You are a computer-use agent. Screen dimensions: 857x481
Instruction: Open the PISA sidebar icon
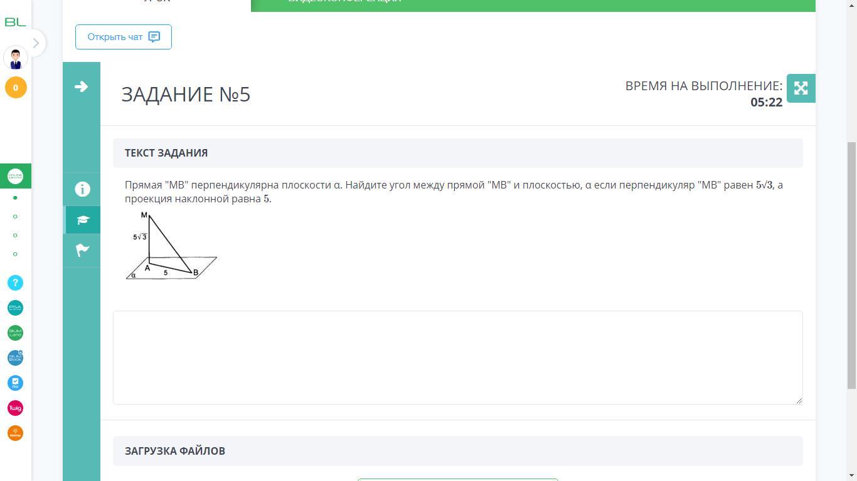pyautogui.click(x=15, y=308)
